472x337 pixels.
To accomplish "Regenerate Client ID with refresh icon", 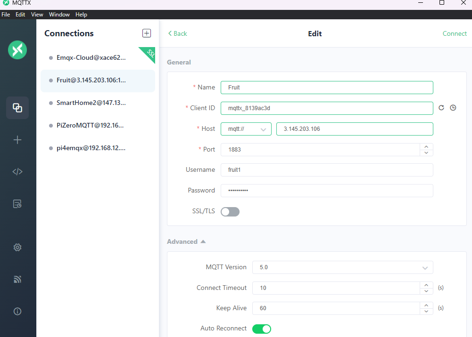I will tap(441, 108).
